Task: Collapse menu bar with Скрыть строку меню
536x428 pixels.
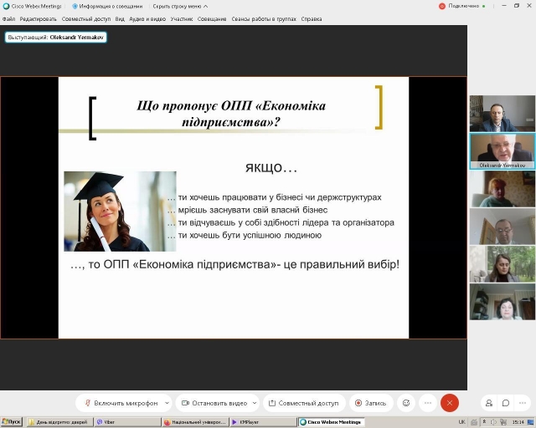Action: [x=180, y=6]
